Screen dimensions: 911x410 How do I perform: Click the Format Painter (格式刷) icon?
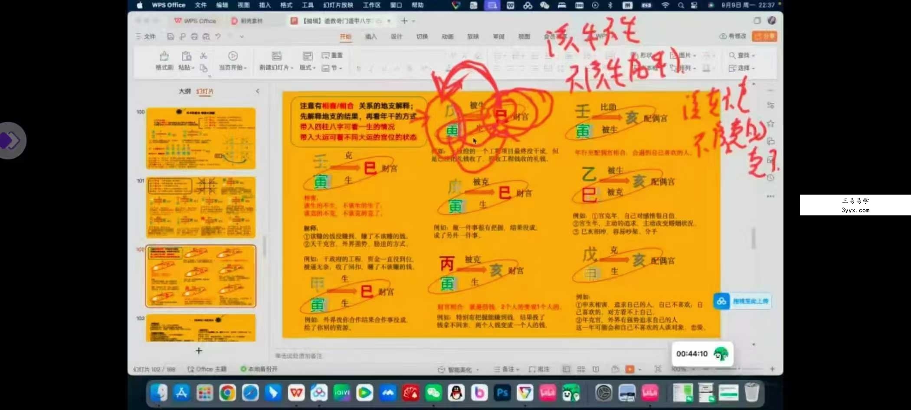164,56
